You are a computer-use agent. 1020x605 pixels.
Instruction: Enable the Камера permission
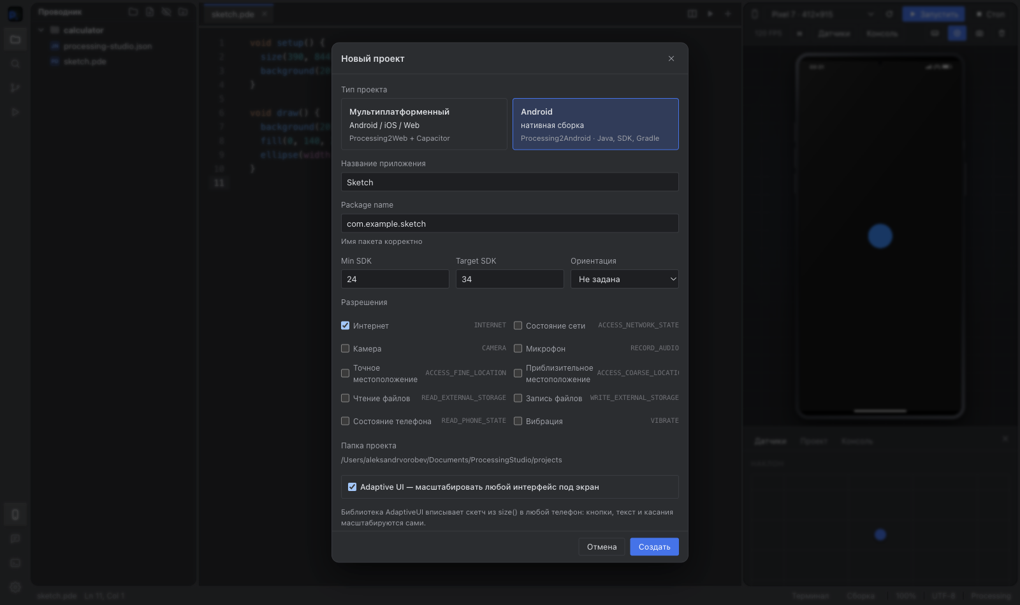click(345, 348)
